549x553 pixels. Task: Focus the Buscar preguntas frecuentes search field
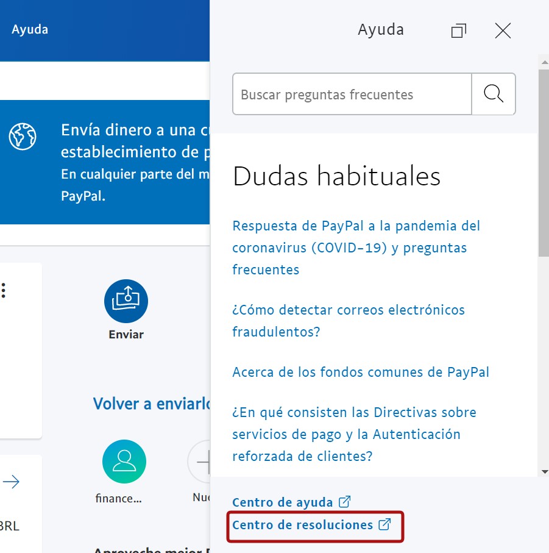coord(352,94)
